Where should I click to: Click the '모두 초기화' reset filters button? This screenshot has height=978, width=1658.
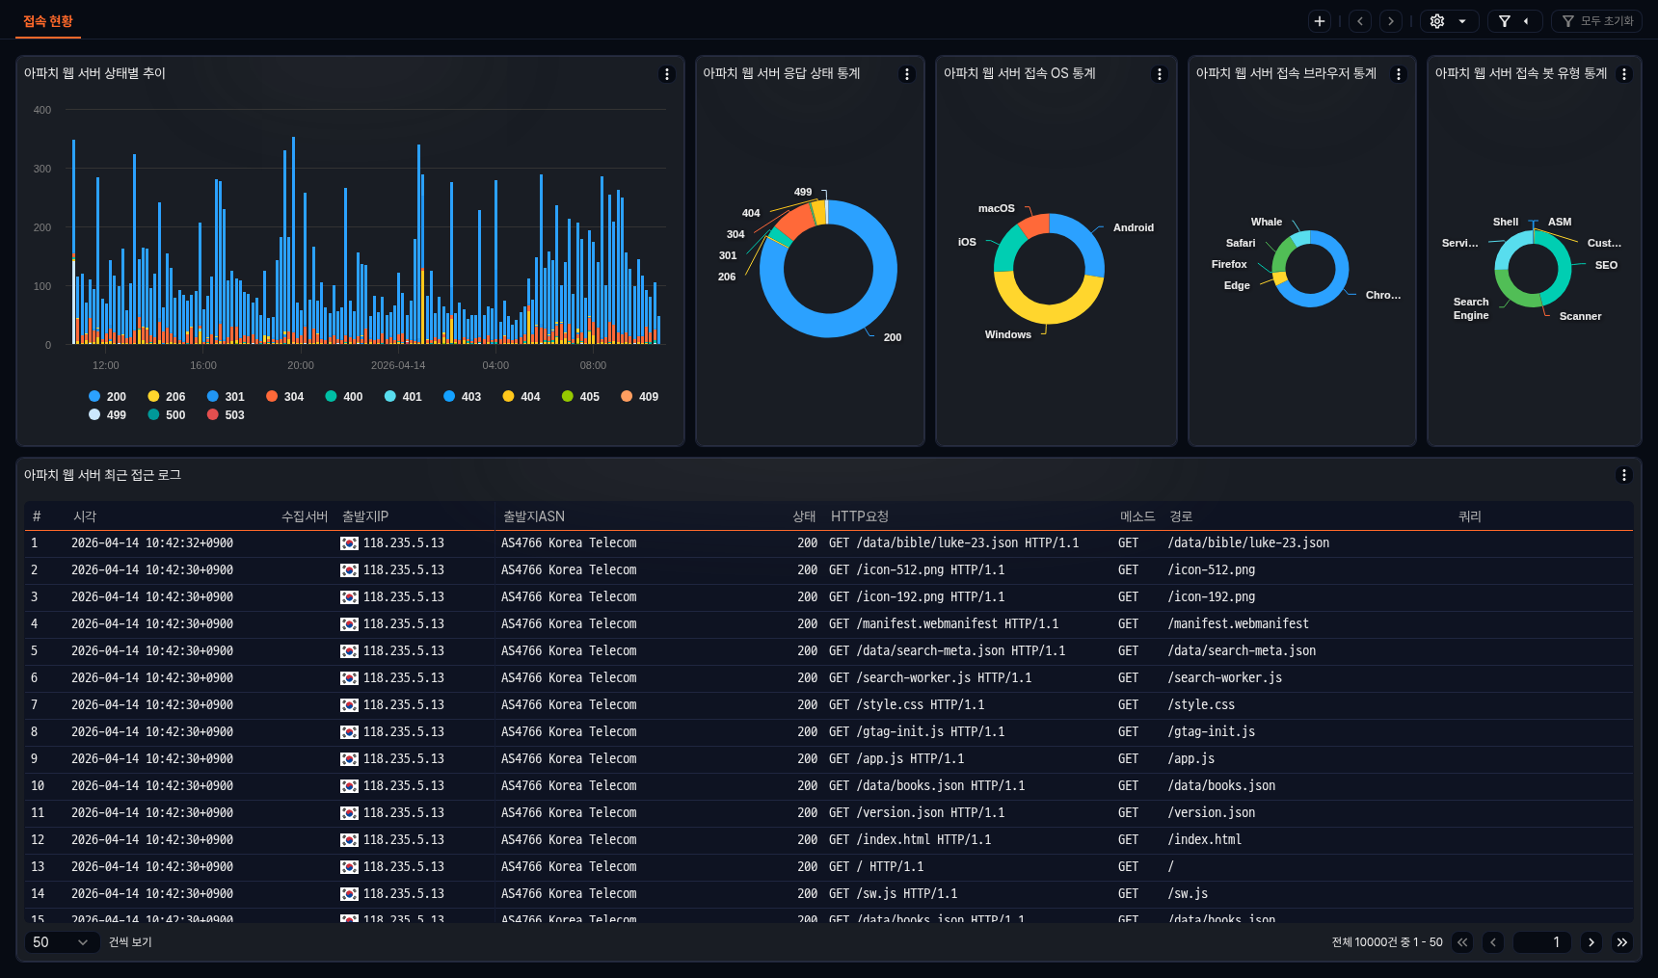click(x=1597, y=21)
